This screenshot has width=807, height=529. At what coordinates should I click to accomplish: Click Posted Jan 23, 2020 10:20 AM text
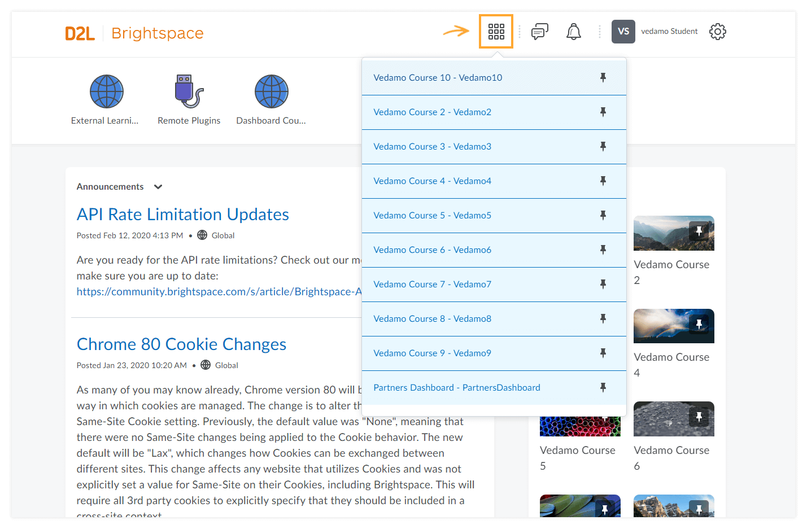132,365
